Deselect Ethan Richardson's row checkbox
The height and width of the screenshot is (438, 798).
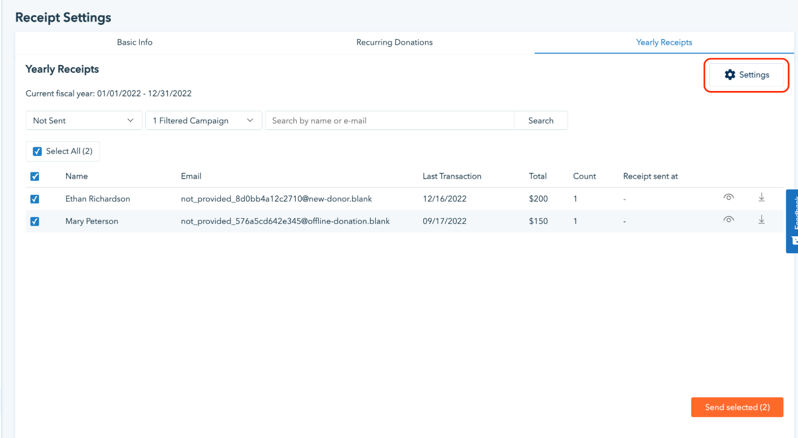point(34,199)
